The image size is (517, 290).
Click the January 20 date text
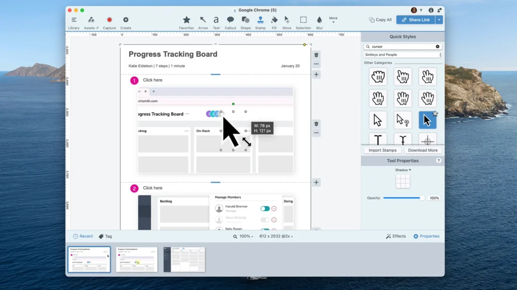coord(290,66)
